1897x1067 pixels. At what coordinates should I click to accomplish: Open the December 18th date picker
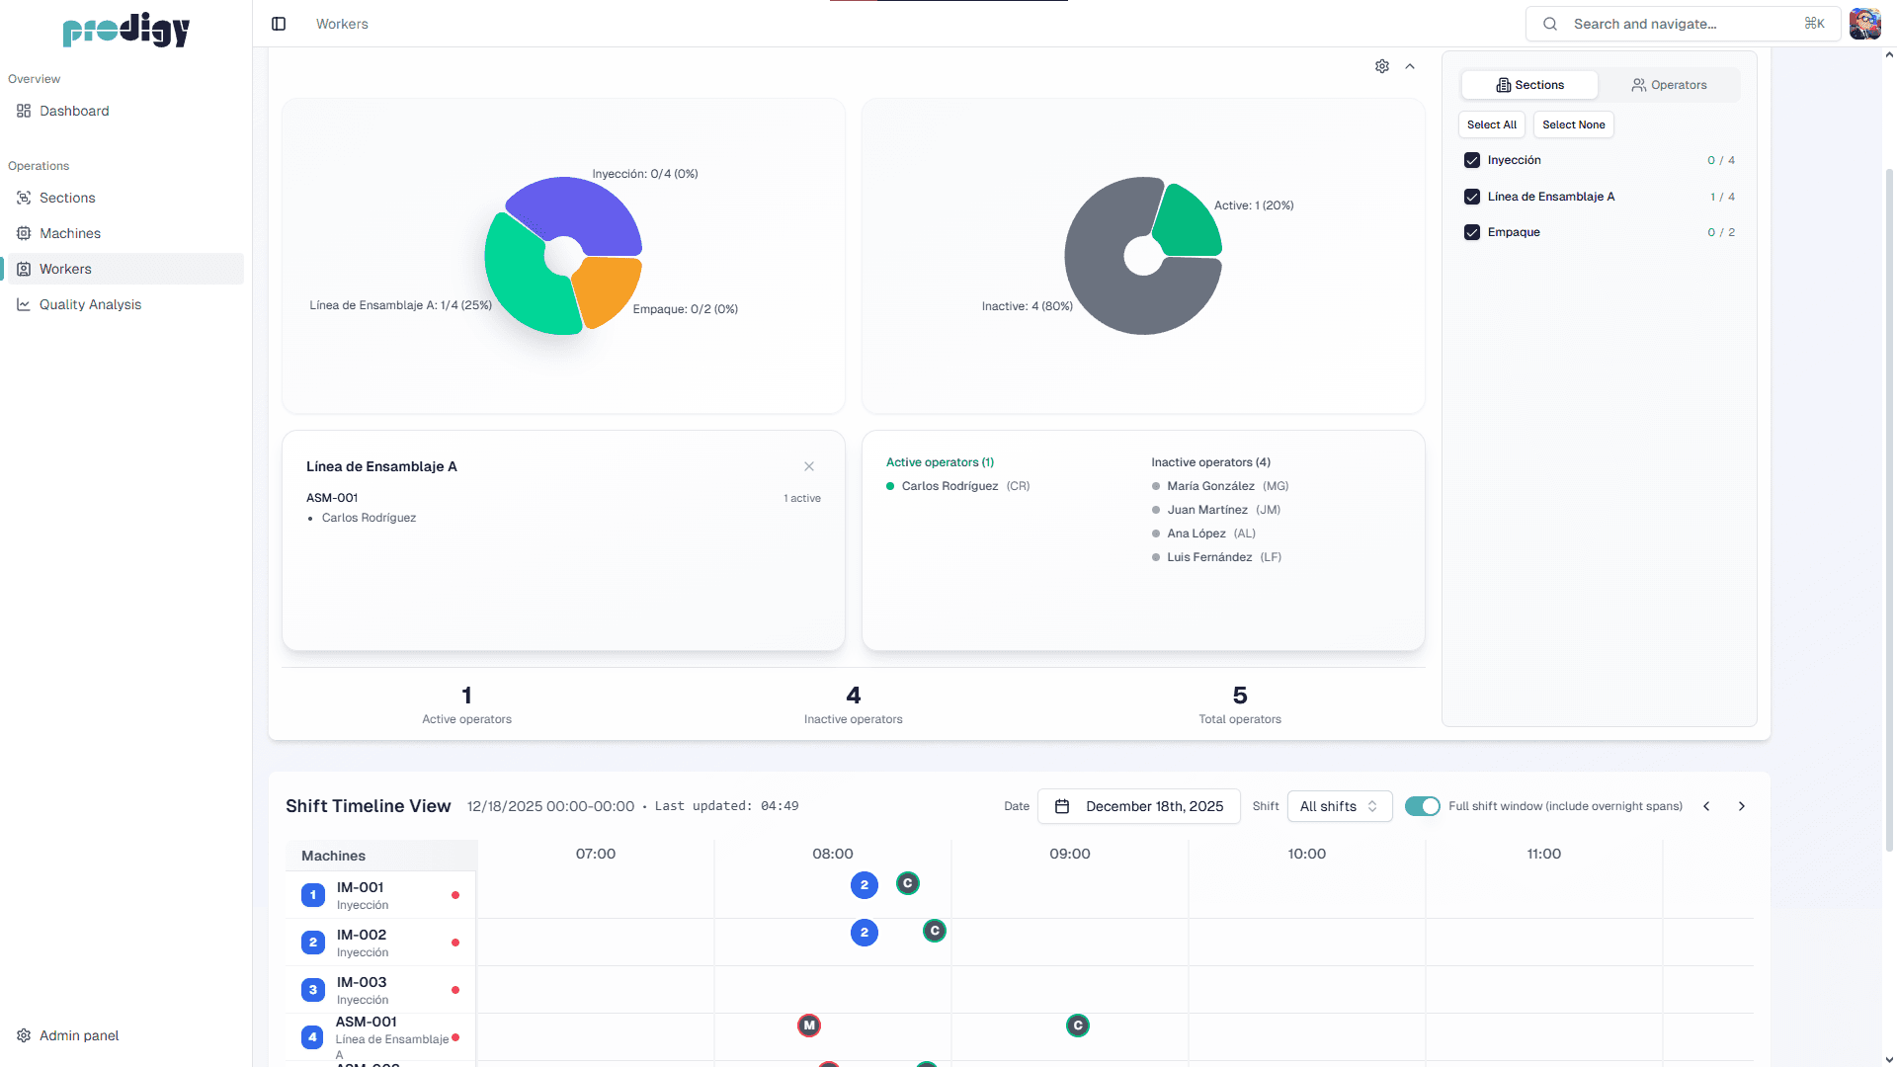pos(1139,806)
